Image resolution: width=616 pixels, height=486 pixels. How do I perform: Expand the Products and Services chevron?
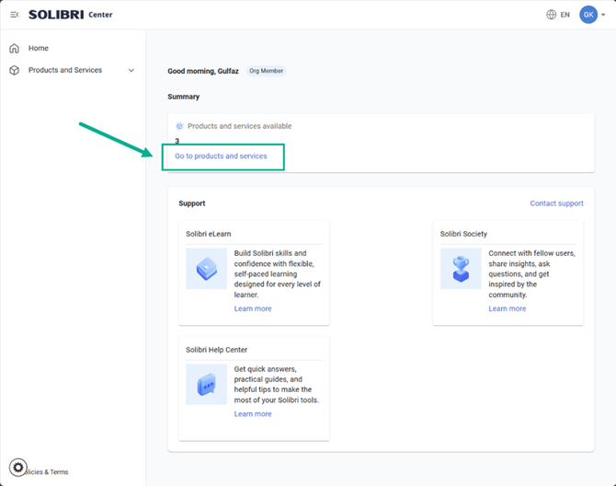131,70
